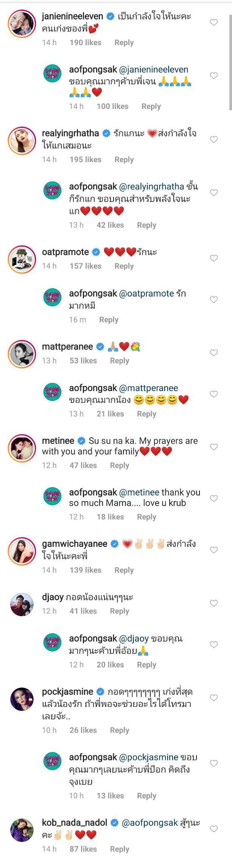The width and height of the screenshot is (232, 858).
Task: Toggle like on aofpongsak's reply to metinee
Action: coord(214,498)
